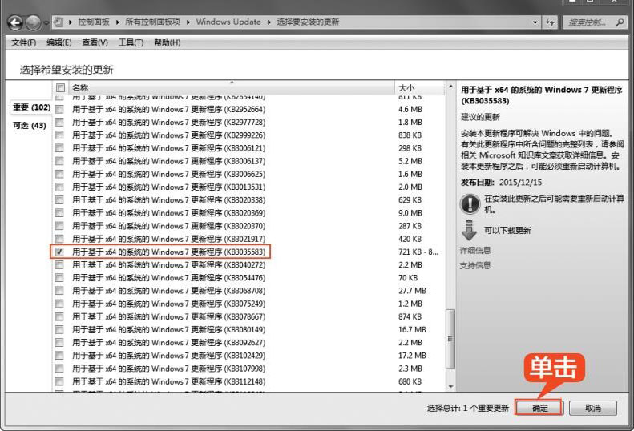This screenshot has height=431, width=634.
Task: Check the box for update KB2977728
Action: pyautogui.click(x=59, y=122)
